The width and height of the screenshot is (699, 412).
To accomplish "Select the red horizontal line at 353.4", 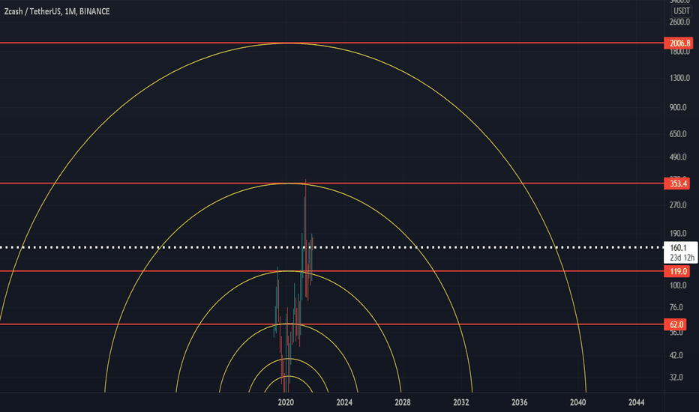I will coord(331,183).
